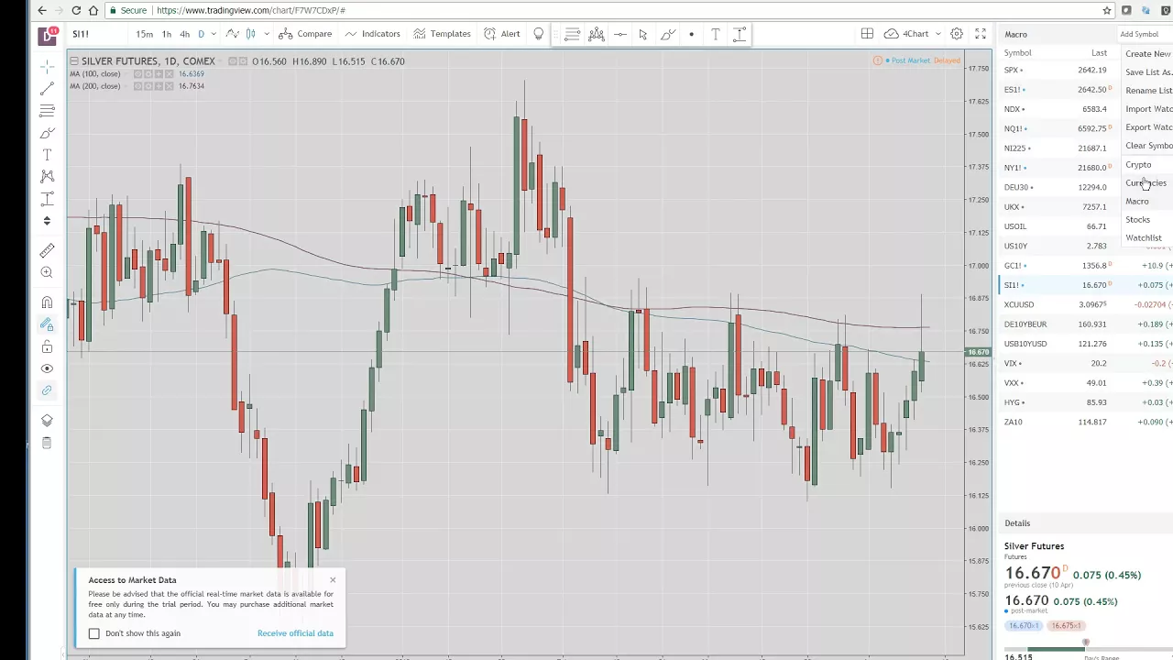Click the user profile avatar with notifications
Screen dimensions: 1173x660
(48, 36)
